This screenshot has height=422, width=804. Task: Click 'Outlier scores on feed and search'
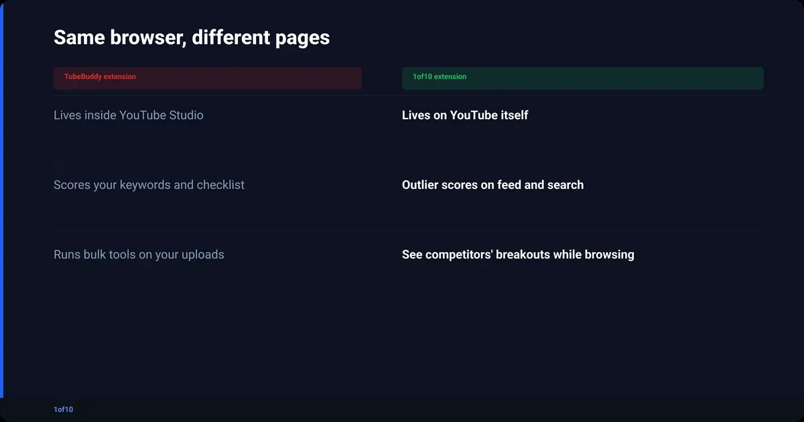pos(492,185)
